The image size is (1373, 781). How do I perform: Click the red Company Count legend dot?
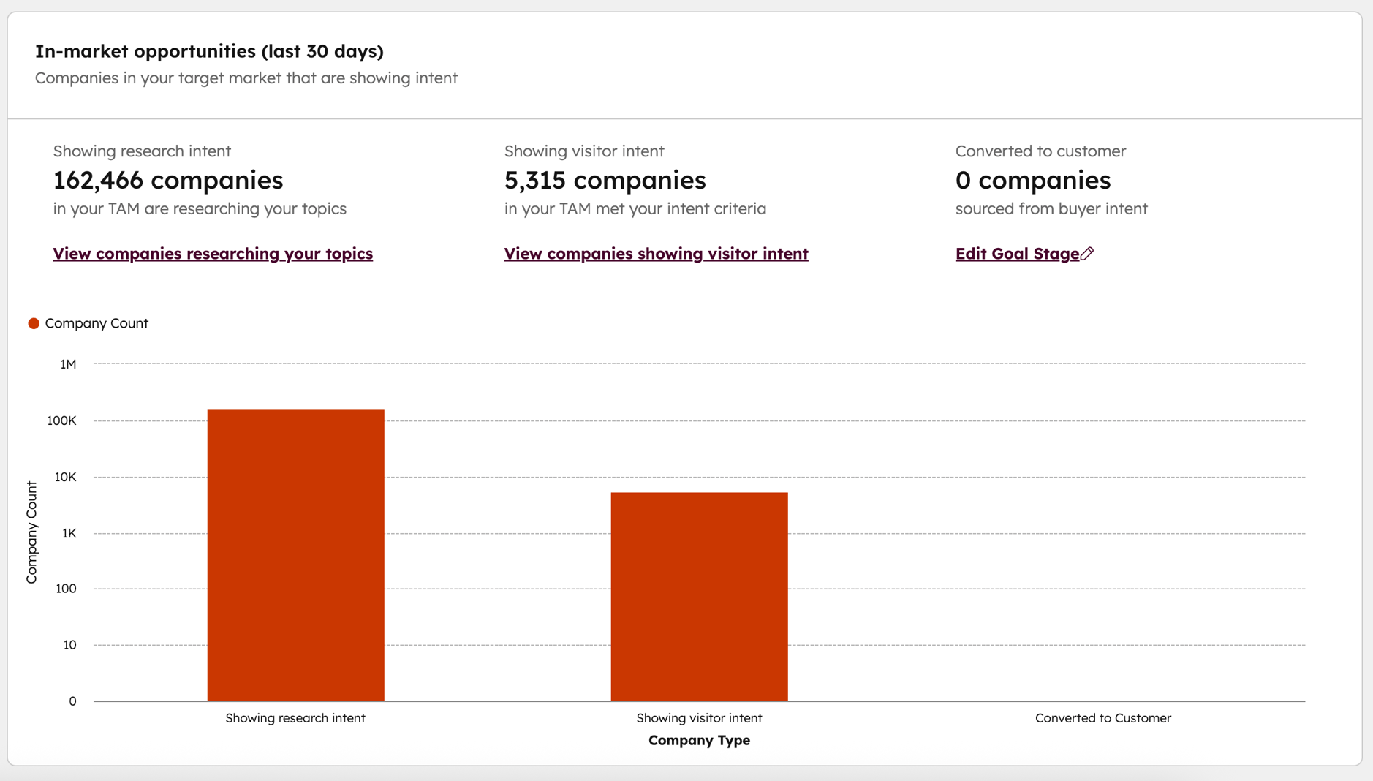(34, 323)
